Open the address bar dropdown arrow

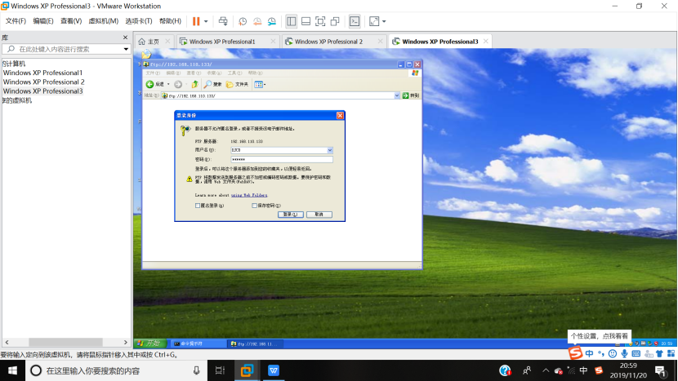point(397,95)
